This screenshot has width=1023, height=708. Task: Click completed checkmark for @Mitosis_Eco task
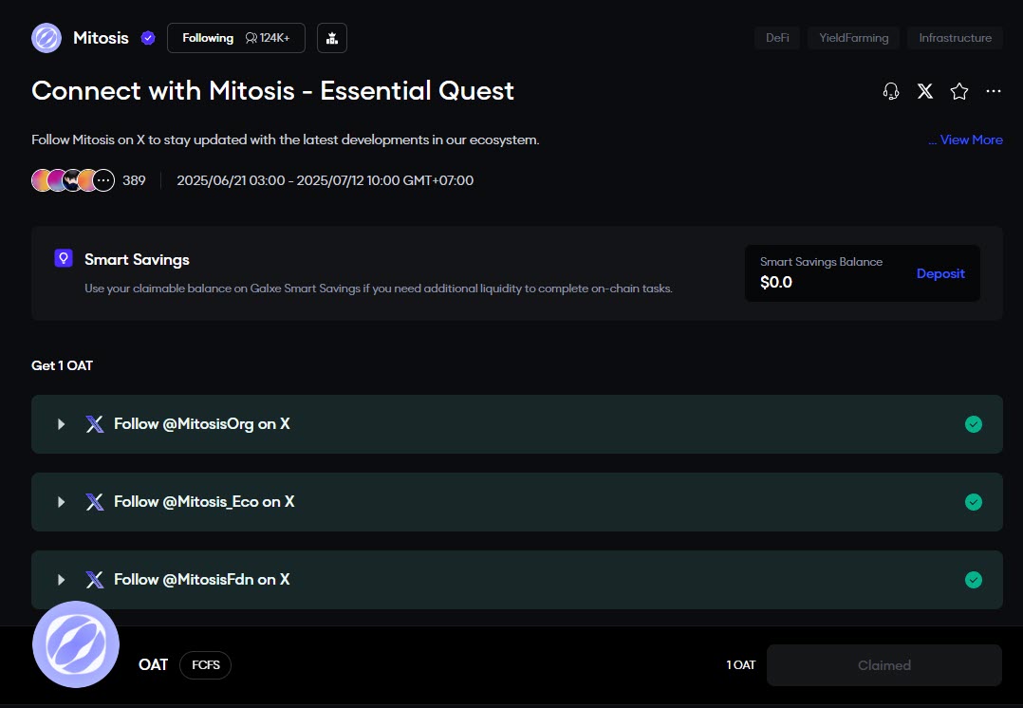coord(974,502)
